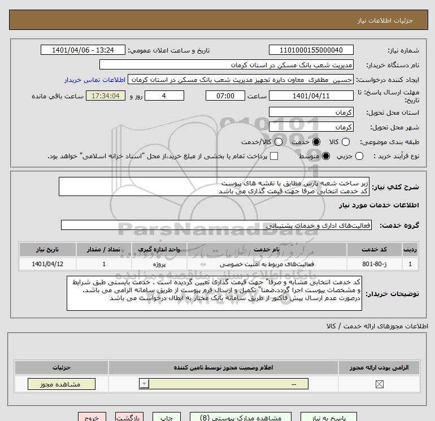Screen dimensions: 435x421
Task: Click the ردیف column header
Action: pyautogui.click(x=410, y=249)
